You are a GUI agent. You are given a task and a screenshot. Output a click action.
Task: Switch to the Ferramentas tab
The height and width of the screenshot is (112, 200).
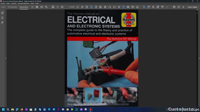coord(13,7)
